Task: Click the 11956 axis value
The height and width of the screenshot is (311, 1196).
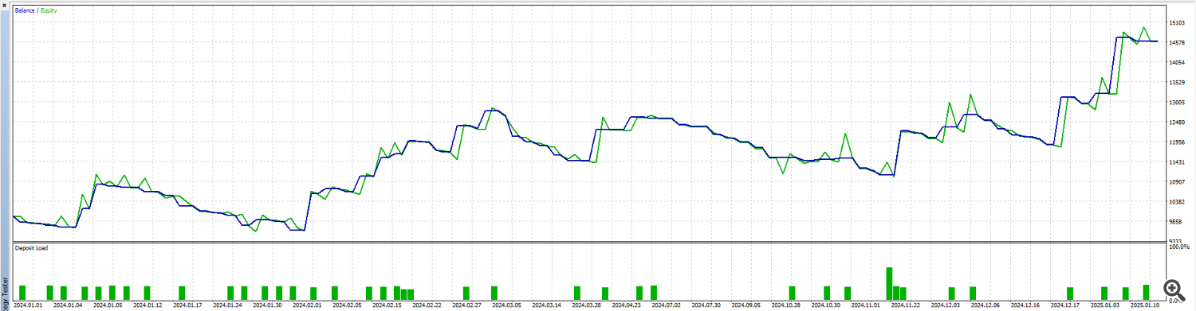Action: tap(1177, 142)
